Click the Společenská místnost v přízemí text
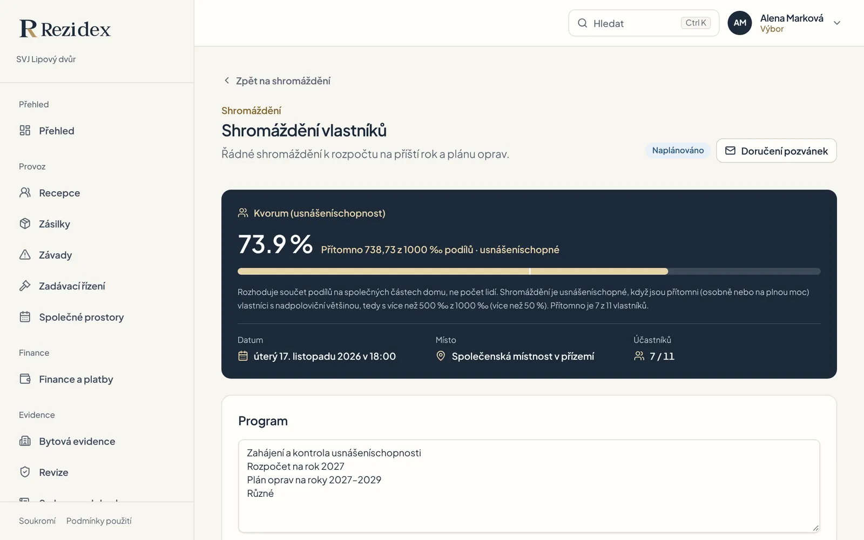This screenshot has height=540, width=864. click(x=523, y=356)
